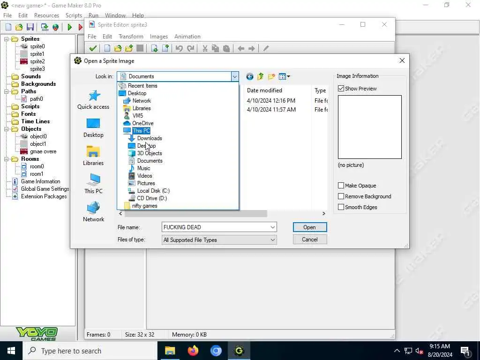Choose nifty games folder from the list
The height and width of the screenshot is (360, 480).
tap(145, 206)
